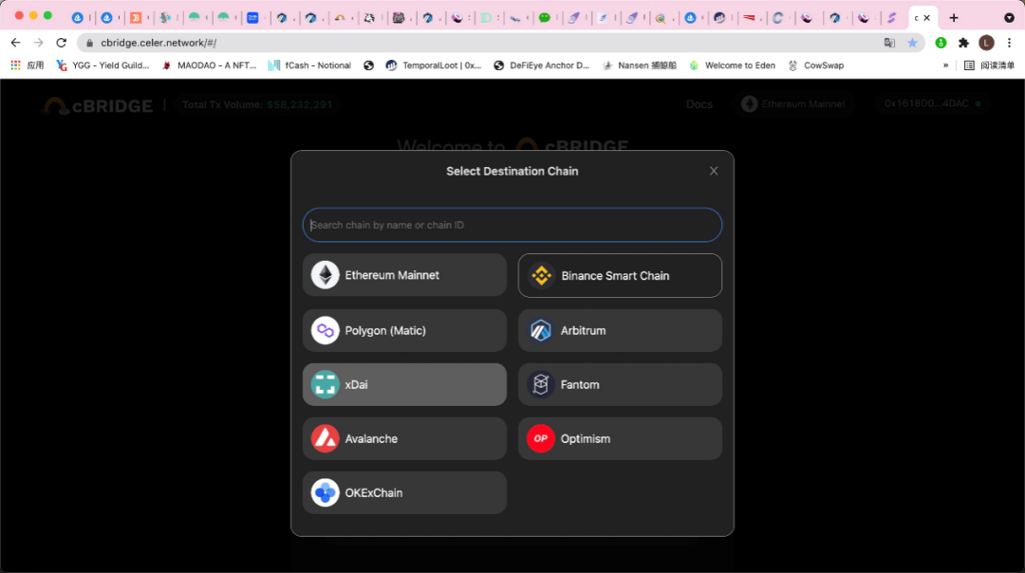
Task: Open the Extensions puzzle menu
Action: [963, 43]
